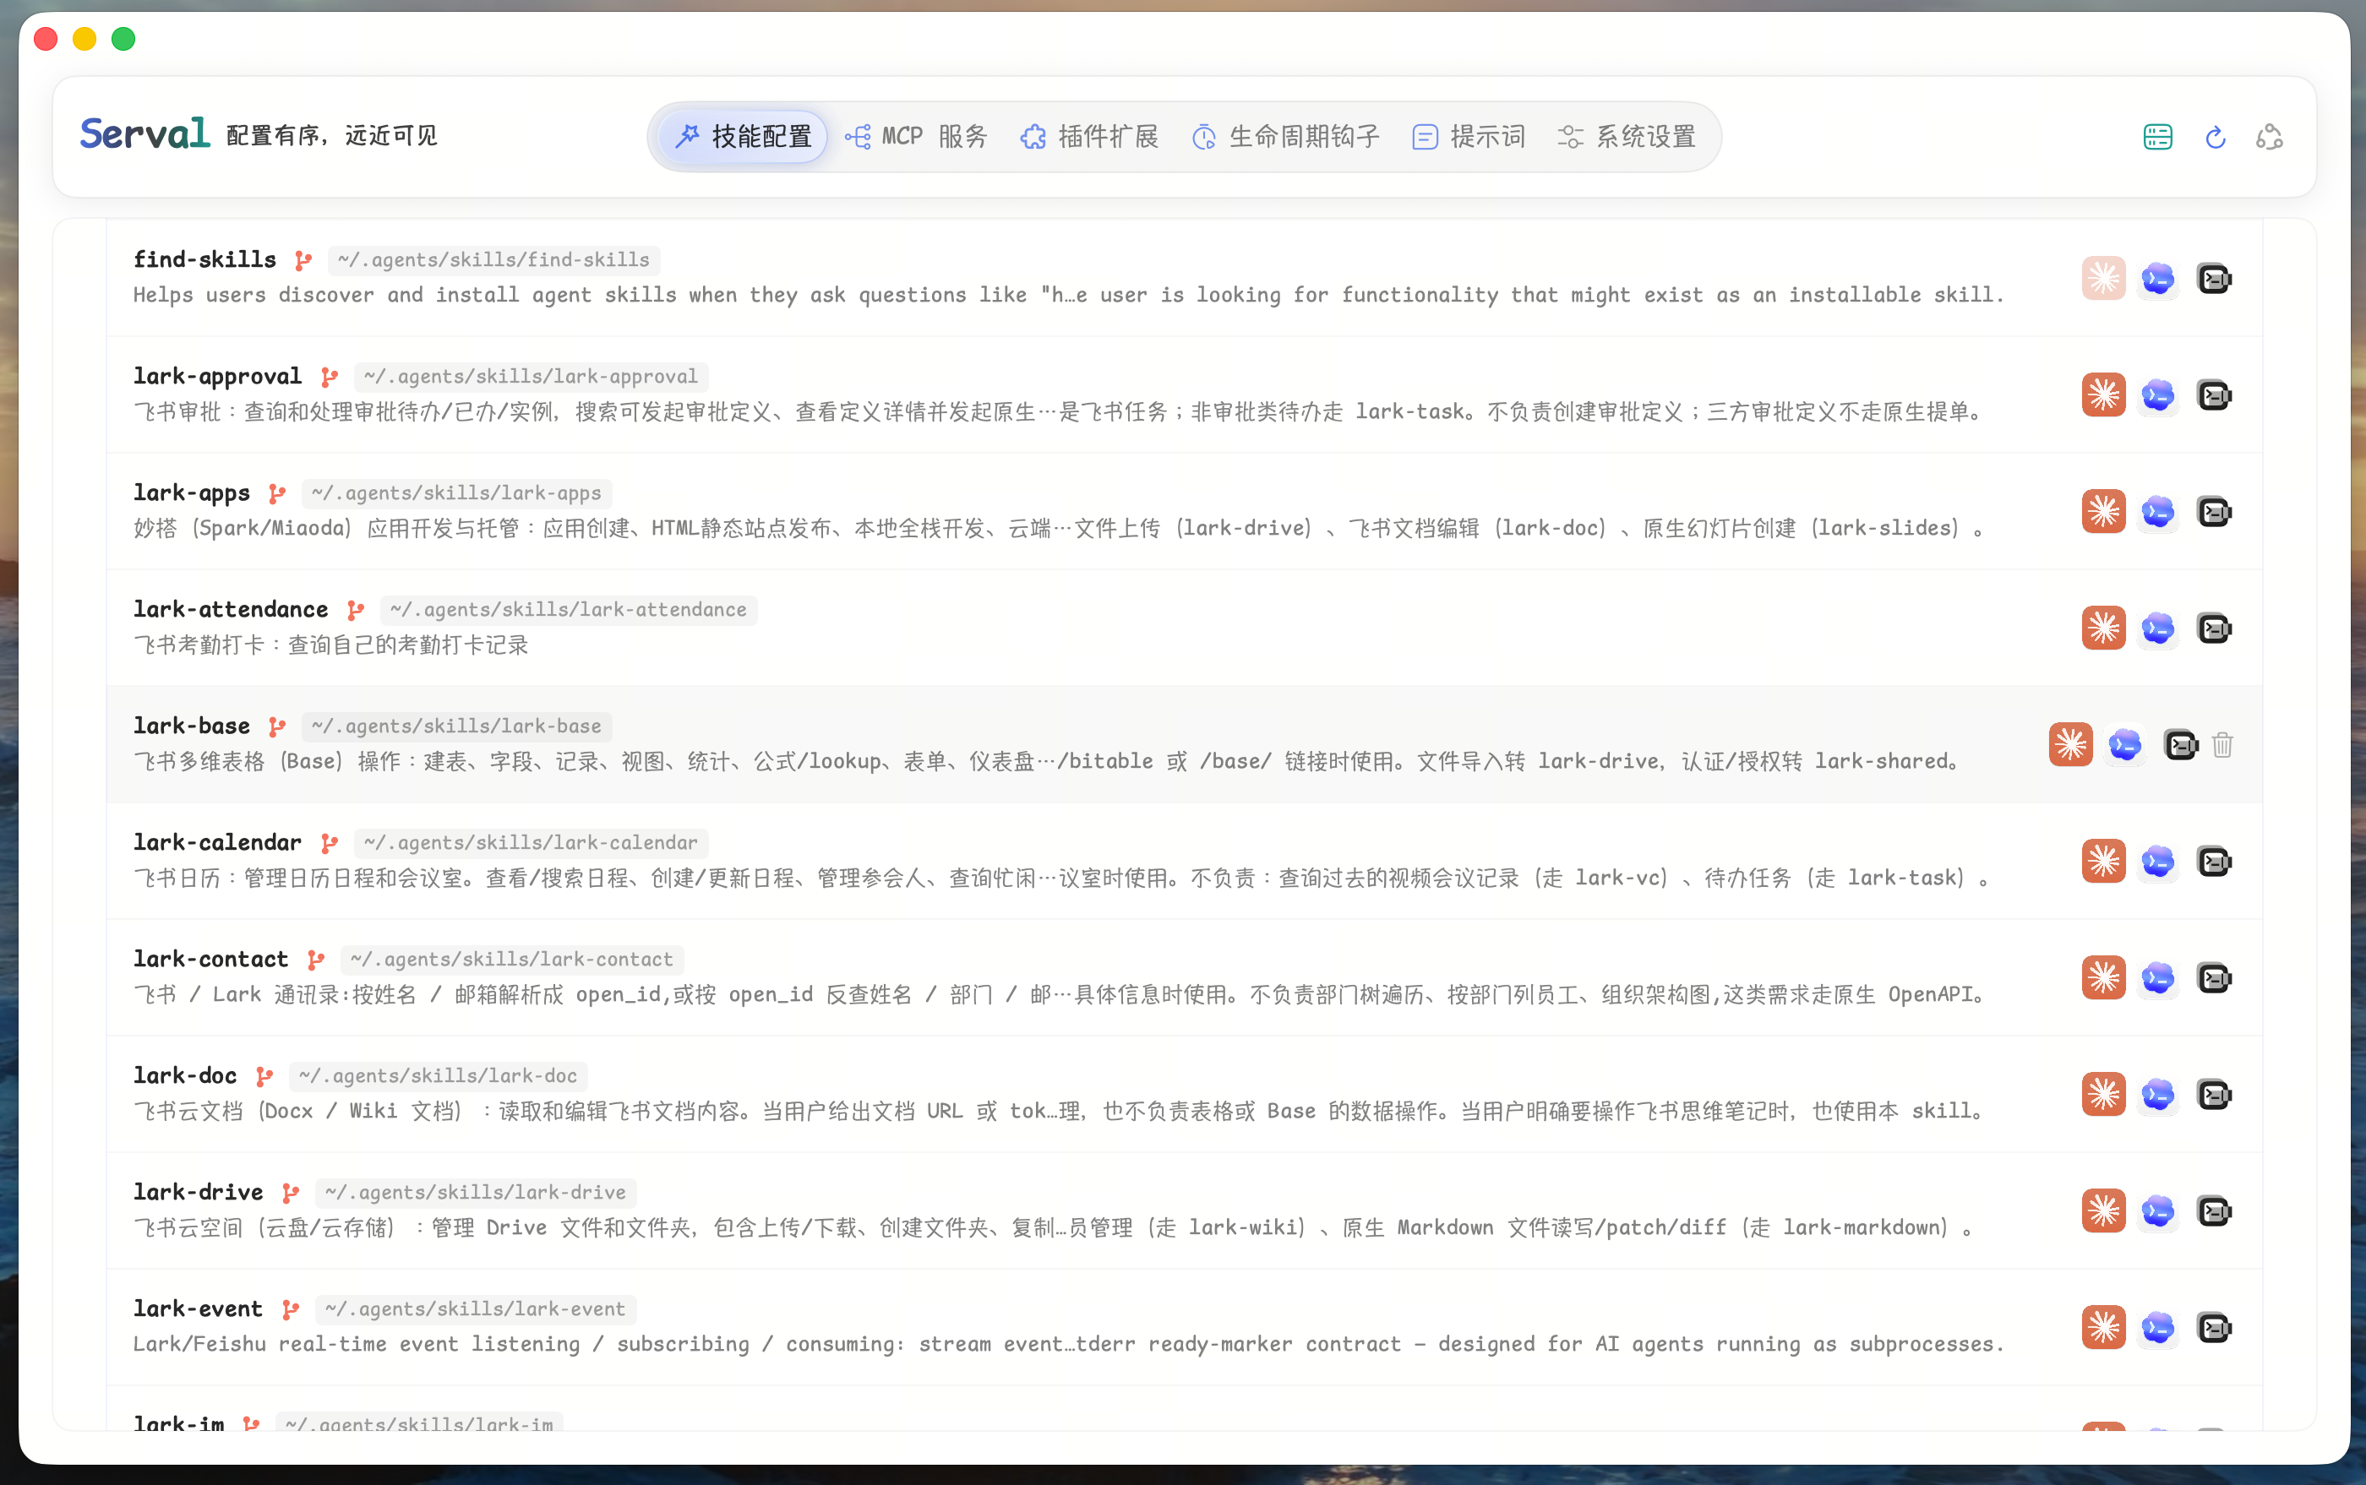Disable the Claude toggle for lark-contact
Viewport: 2366px width, 1485px height.
2104,978
